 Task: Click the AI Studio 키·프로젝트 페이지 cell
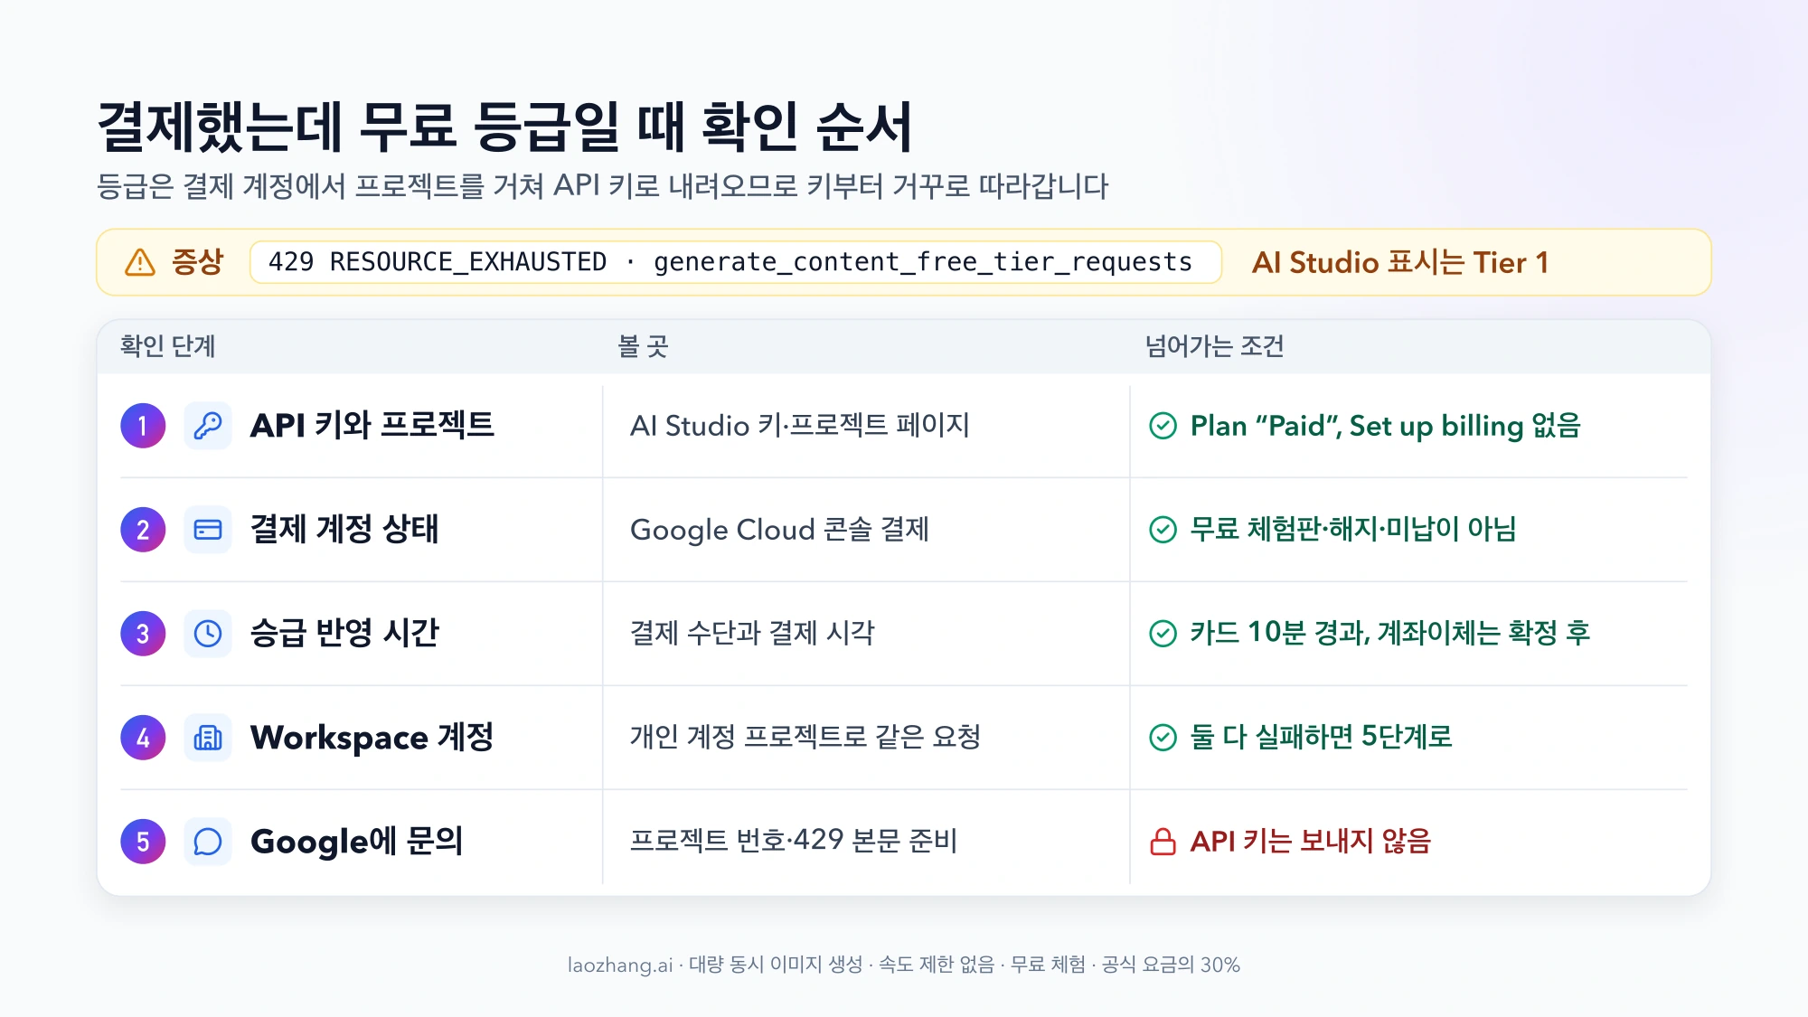click(x=800, y=425)
